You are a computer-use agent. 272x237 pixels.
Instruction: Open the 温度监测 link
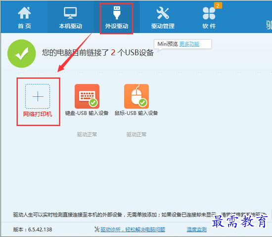[196, 230]
